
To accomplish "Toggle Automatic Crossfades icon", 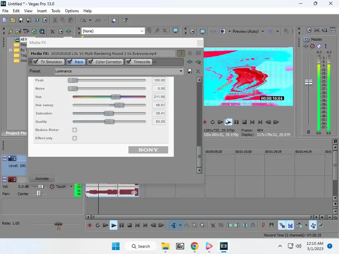I will (290, 225).
